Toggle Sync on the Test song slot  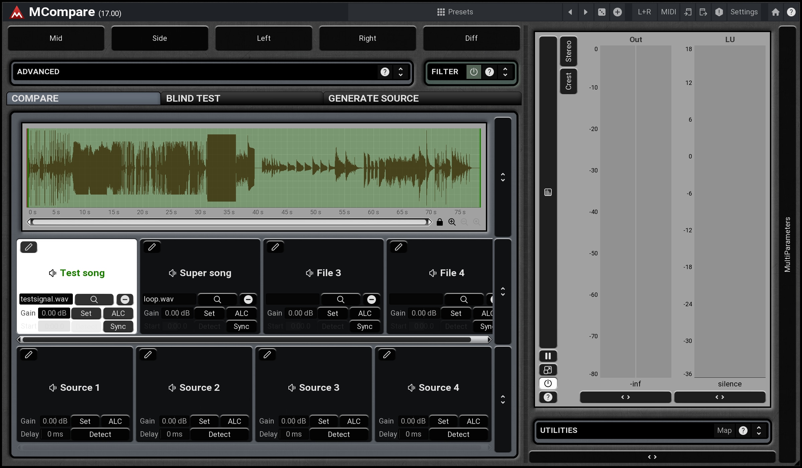(x=118, y=326)
